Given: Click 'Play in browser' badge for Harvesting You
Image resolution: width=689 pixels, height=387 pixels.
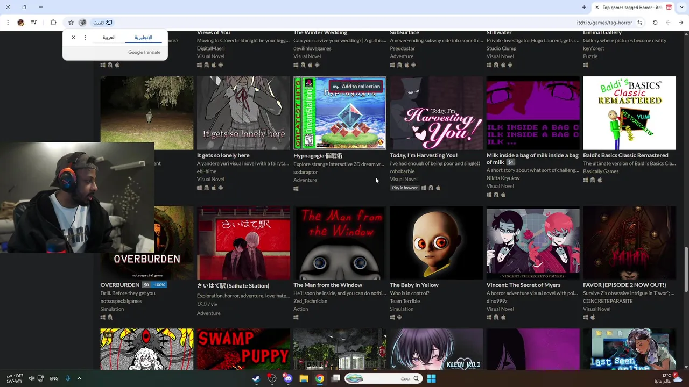Looking at the screenshot, I should tap(405, 188).
